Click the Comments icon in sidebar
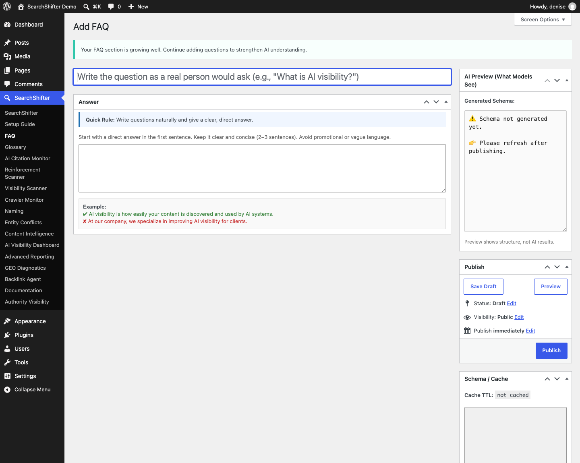The width and height of the screenshot is (580, 463). (7, 84)
